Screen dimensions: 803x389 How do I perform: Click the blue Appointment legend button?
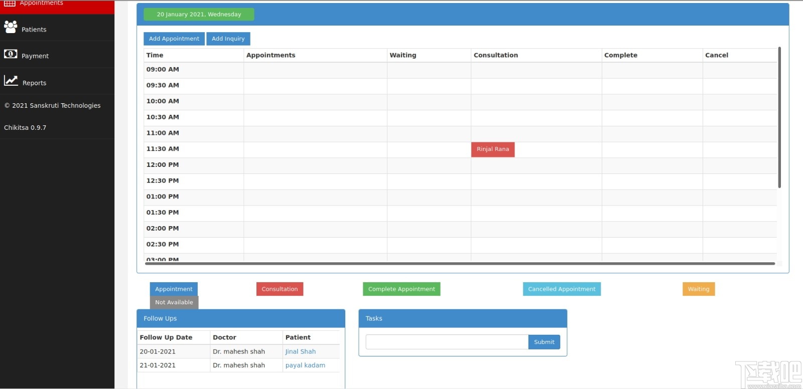(x=174, y=289)
